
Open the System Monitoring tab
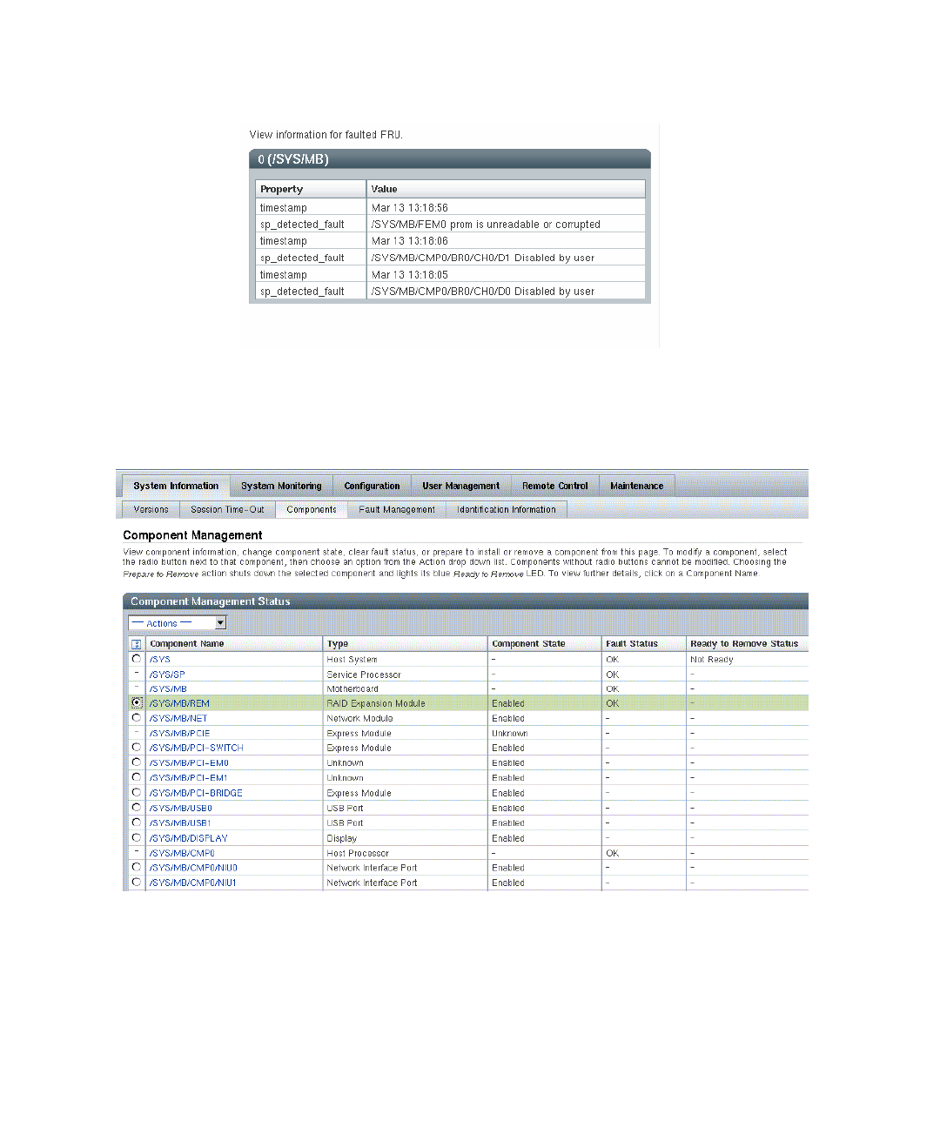click(x=281, y=486)
